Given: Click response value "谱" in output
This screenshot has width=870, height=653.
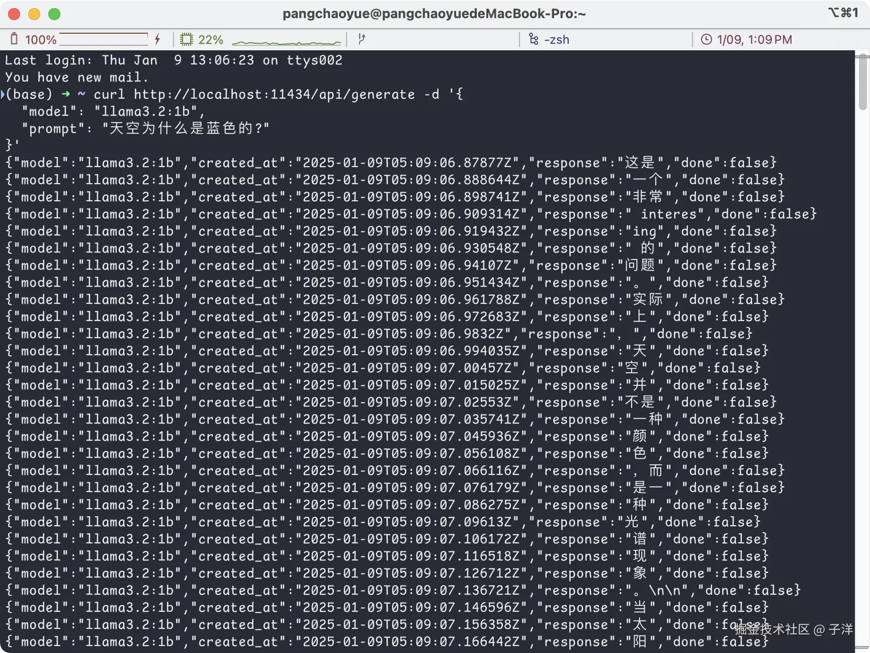Looking at the screenshot, I should 639,539.
